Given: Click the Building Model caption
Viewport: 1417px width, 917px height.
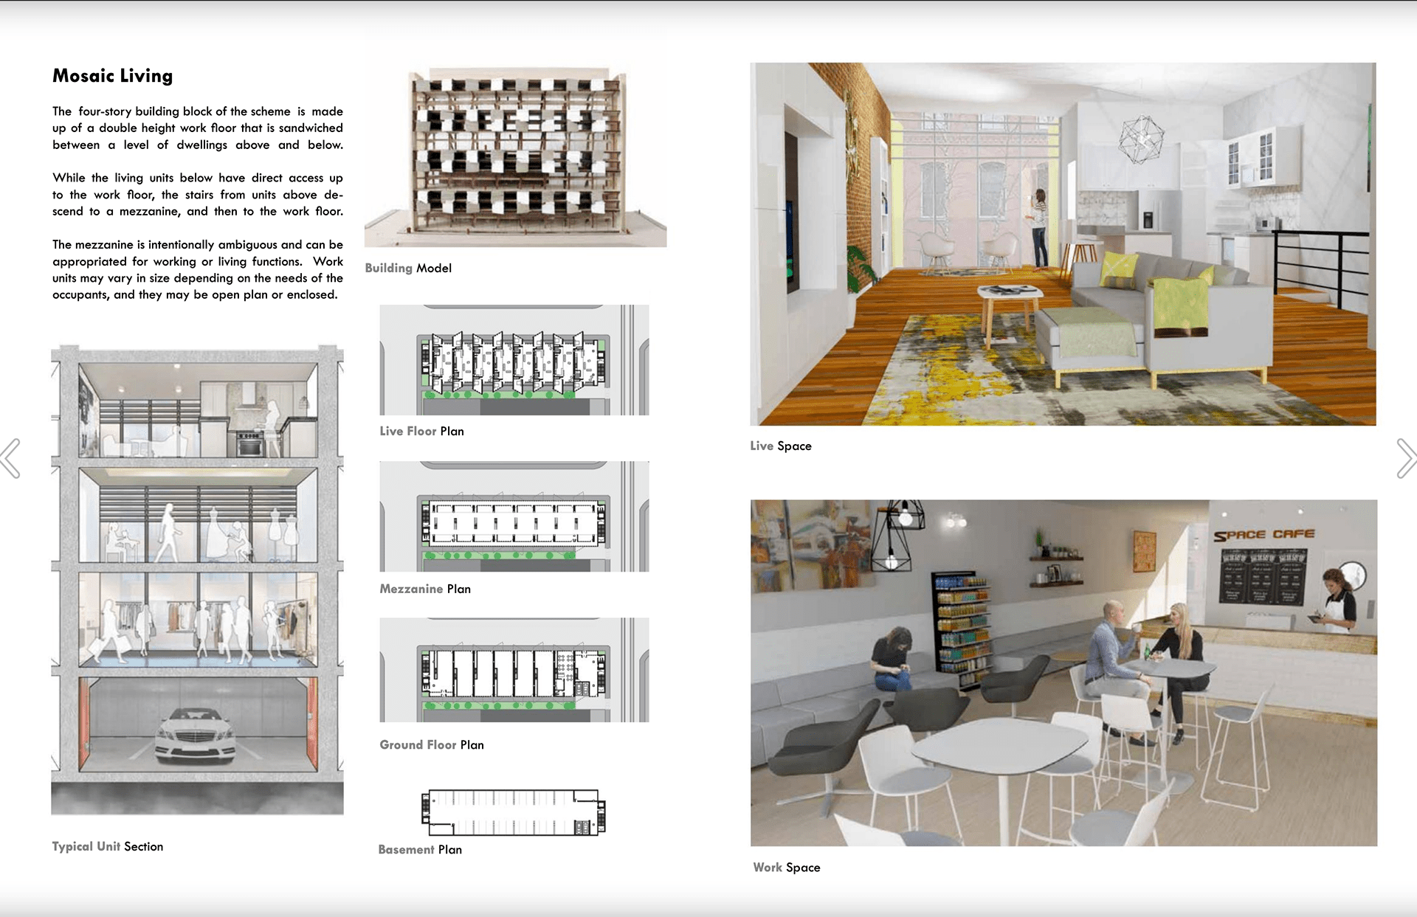Looking at the screenshot, I should point(408,268).
